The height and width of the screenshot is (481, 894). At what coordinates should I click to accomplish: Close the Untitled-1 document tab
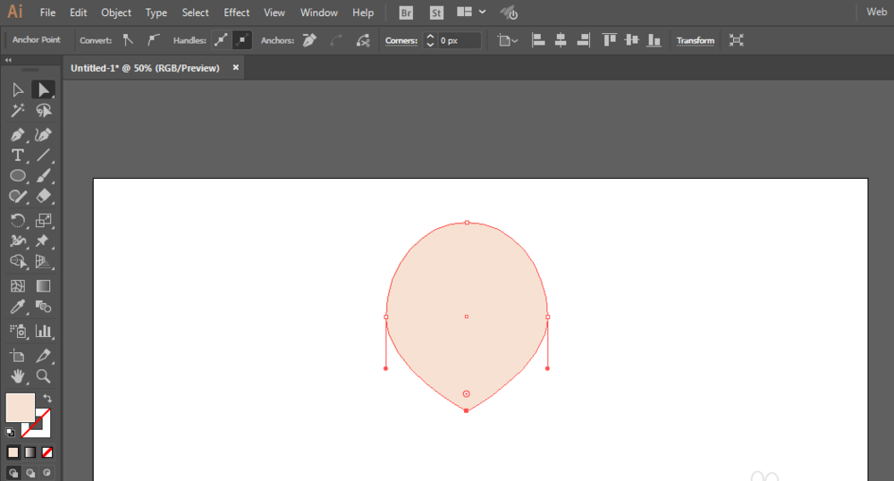(235, 67)
